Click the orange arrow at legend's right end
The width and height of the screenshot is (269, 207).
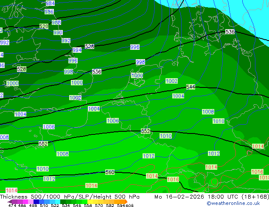126,202
